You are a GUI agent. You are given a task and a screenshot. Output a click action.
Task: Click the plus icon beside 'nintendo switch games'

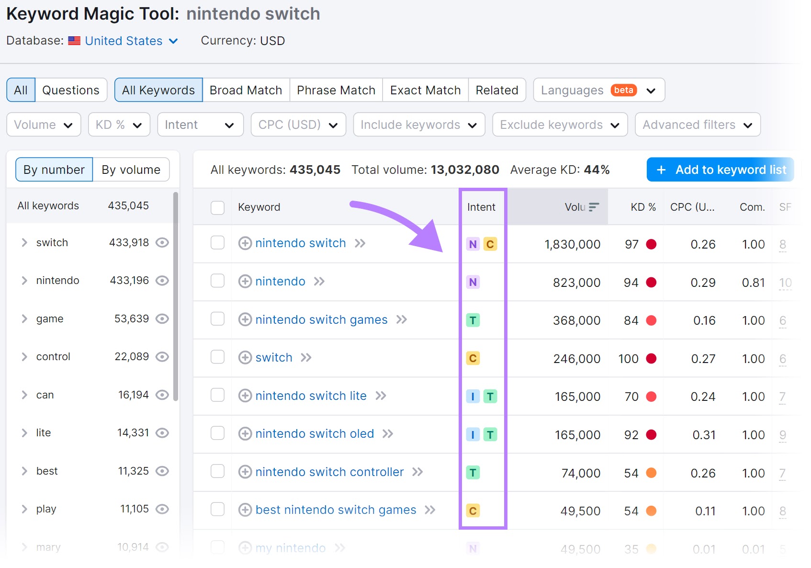click(x=245, y=319)
